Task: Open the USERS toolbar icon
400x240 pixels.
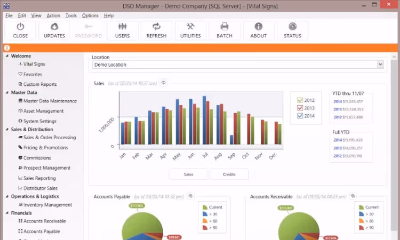Action: [122, 30]
